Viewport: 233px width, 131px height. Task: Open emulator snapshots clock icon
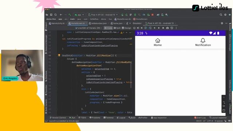172,28
